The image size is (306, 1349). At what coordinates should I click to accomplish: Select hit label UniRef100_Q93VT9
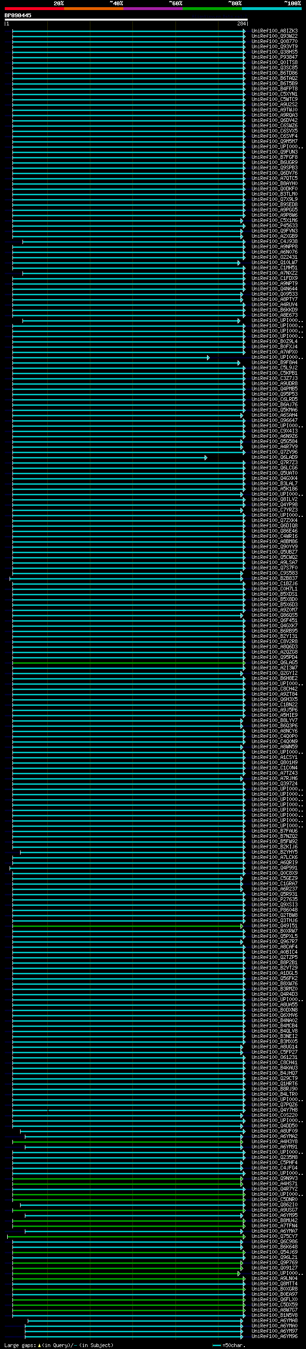coord(274,46)
